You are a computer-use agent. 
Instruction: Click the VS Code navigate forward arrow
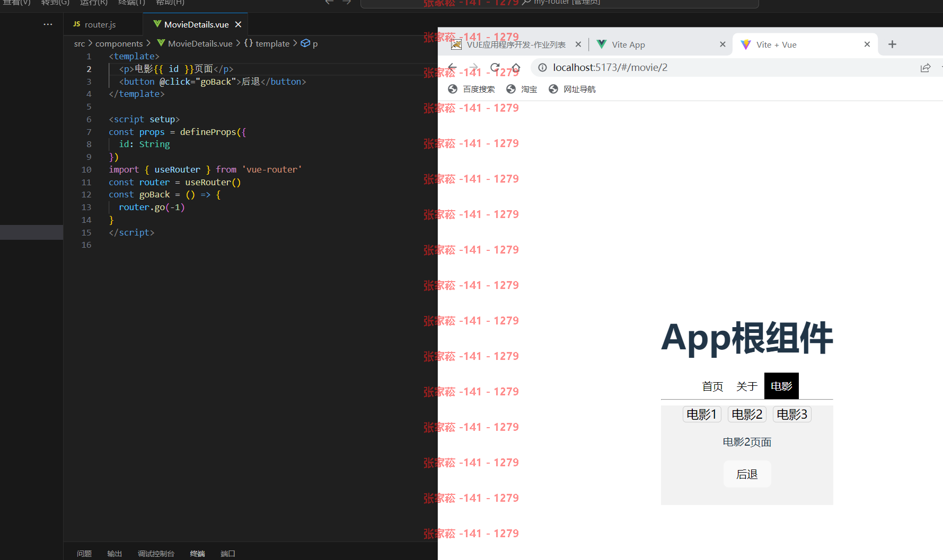[347, 2]
